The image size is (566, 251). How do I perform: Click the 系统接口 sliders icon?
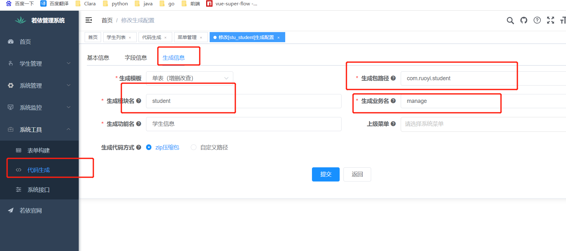[x=19, y=190]
